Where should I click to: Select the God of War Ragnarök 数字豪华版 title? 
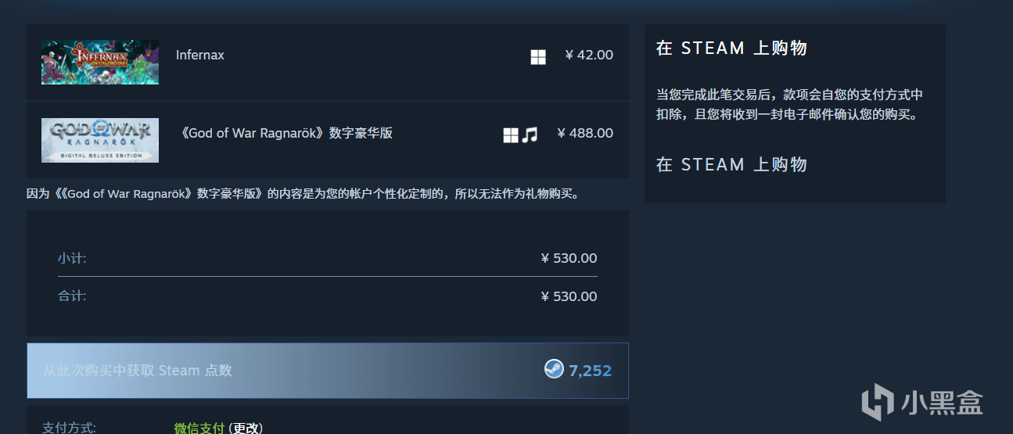pos(286,133)
